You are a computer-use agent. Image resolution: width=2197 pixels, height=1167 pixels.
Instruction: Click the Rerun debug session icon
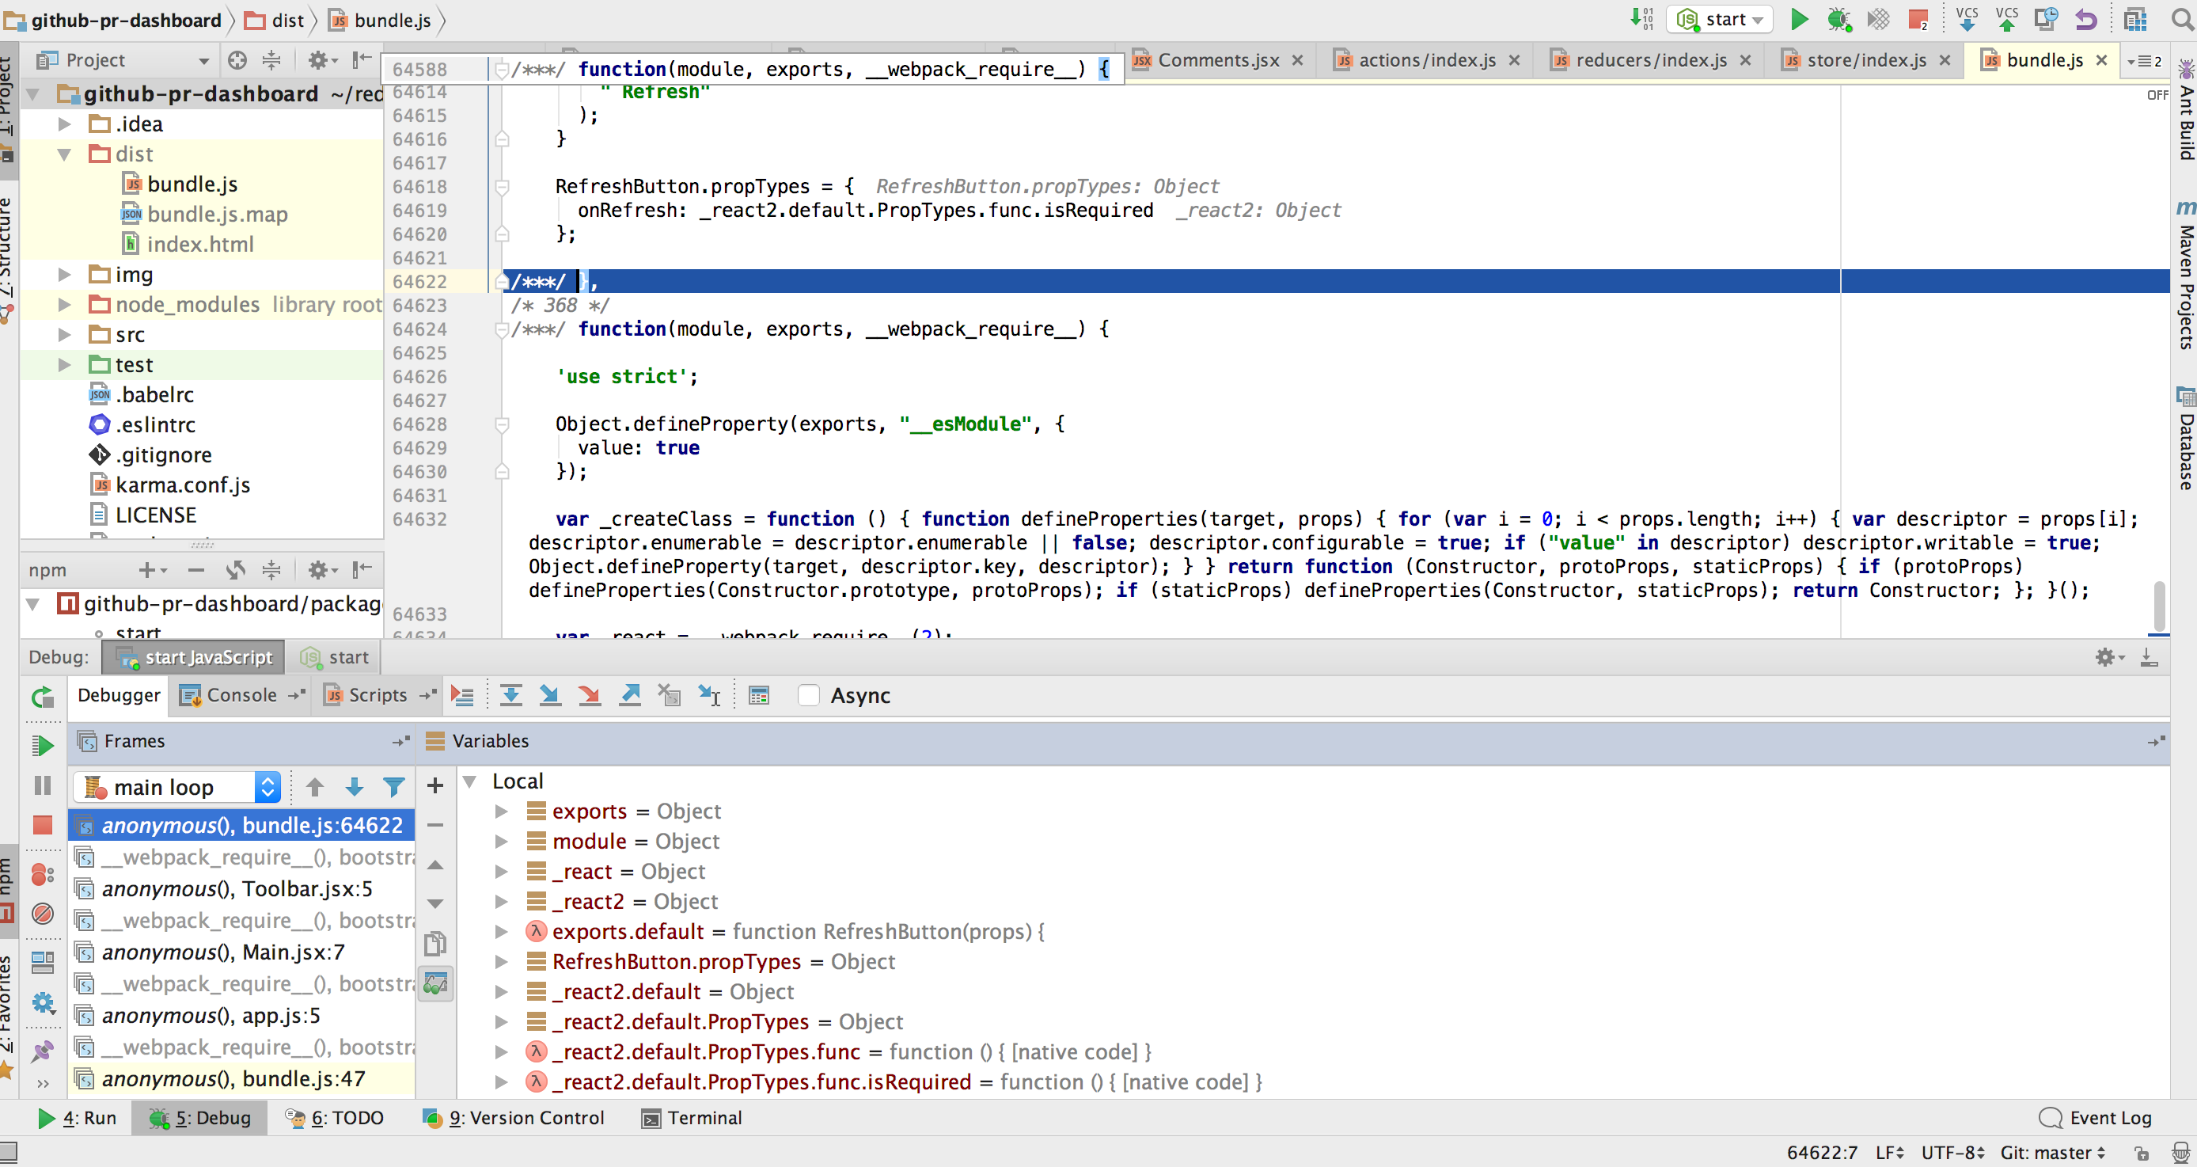point(42,697)
